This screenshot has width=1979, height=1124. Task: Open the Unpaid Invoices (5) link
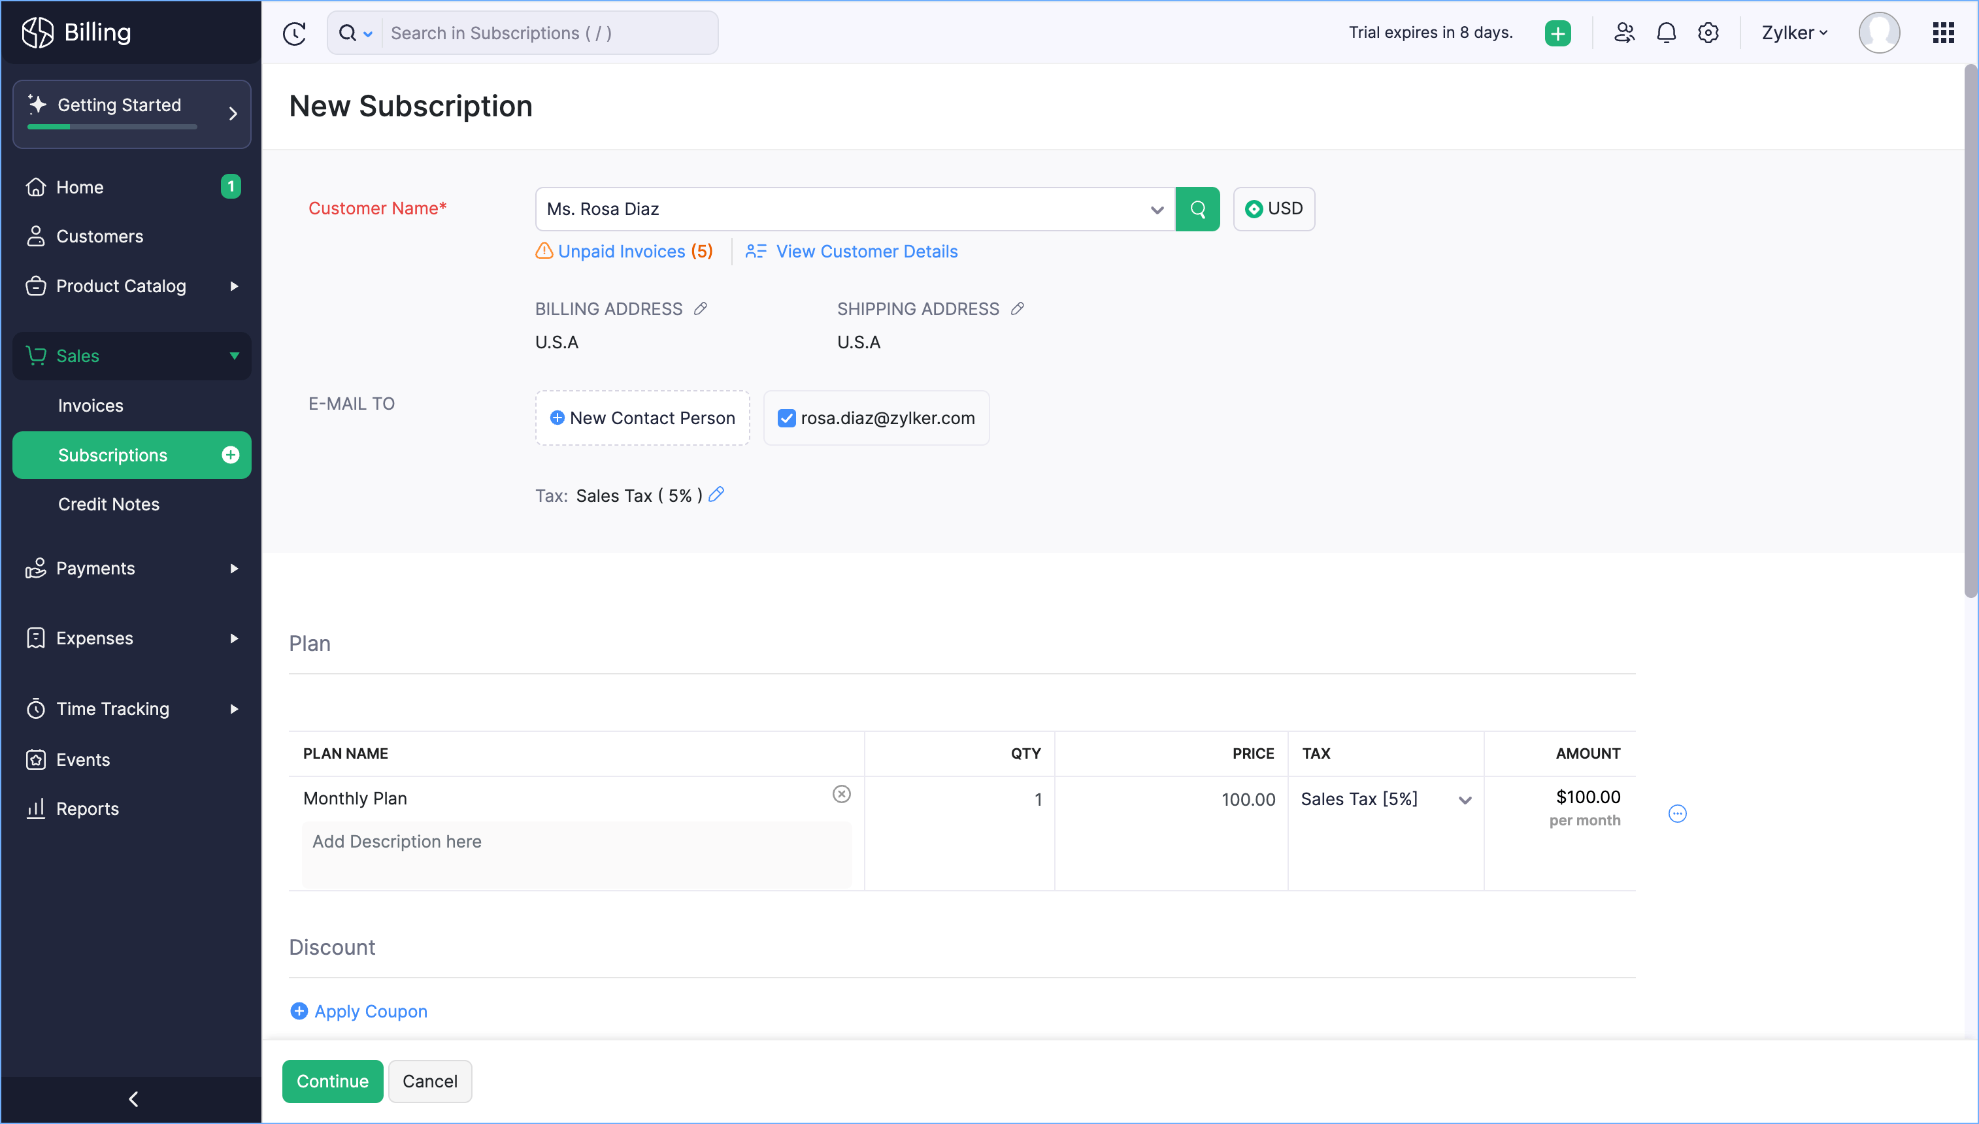click(635, 252)
